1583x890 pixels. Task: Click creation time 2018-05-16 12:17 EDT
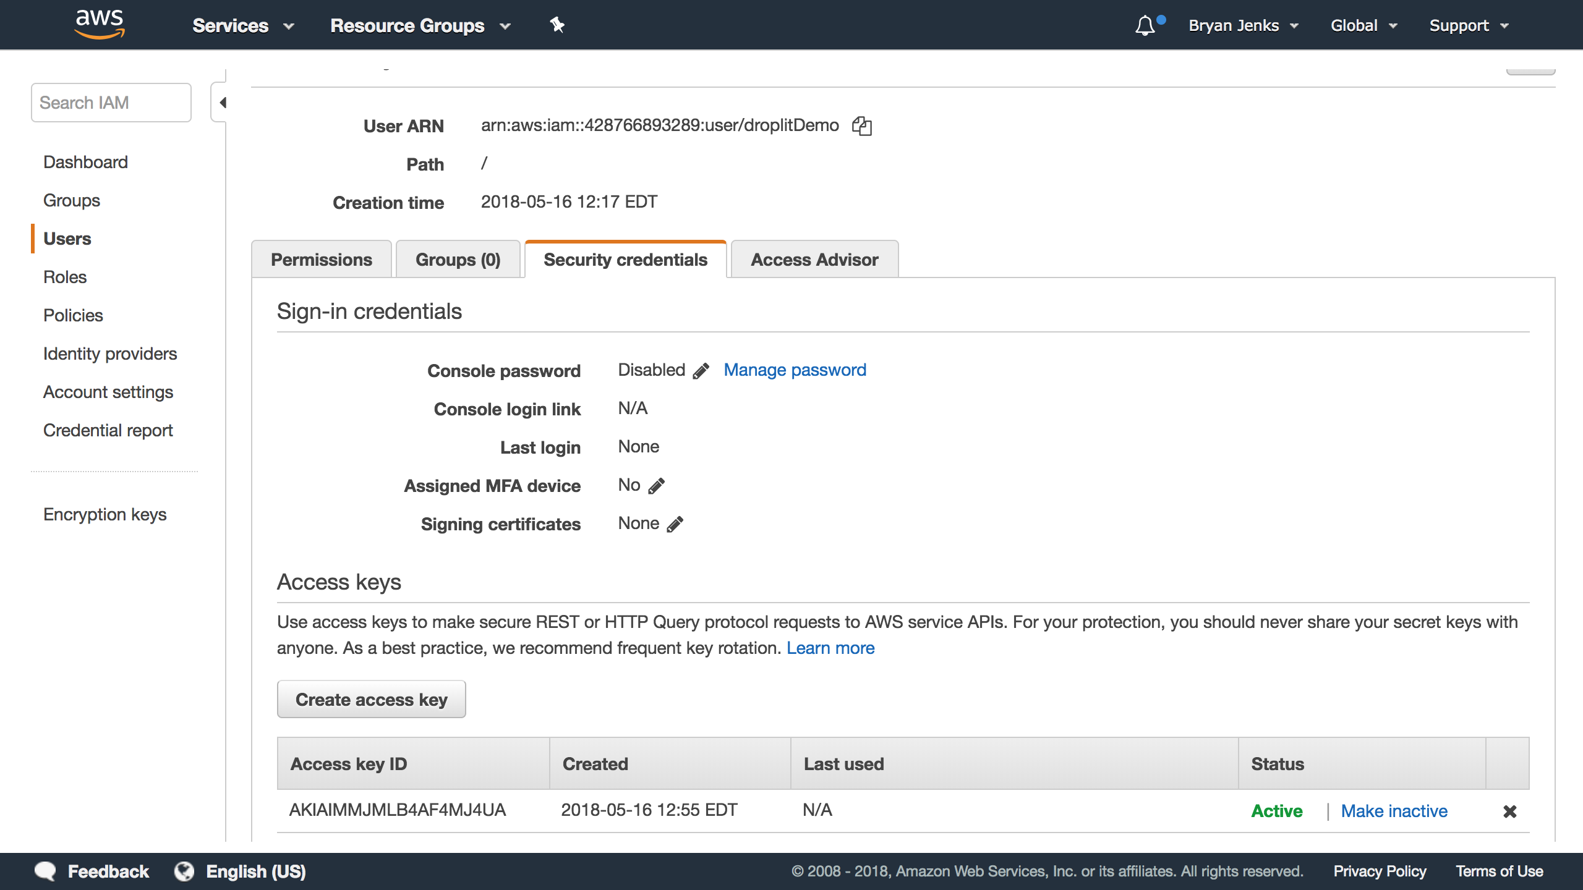click(x=570, y=202)
